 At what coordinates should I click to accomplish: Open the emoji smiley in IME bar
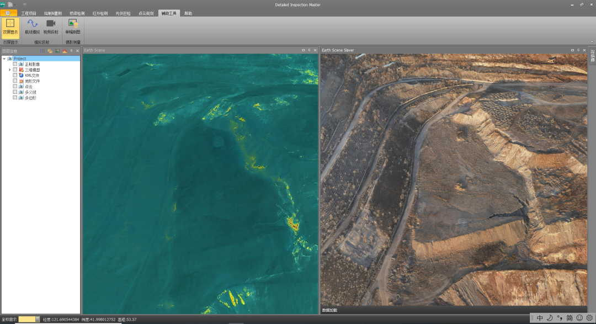tap(579, 318)
